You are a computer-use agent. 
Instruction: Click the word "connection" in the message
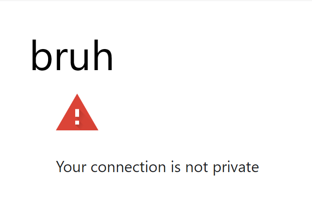[x=128, y=166]
